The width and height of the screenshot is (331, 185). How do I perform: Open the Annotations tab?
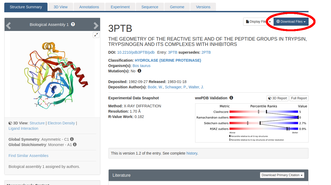tap(89, 7)
